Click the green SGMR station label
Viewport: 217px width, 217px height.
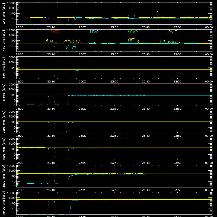click(x=133, y=32)
